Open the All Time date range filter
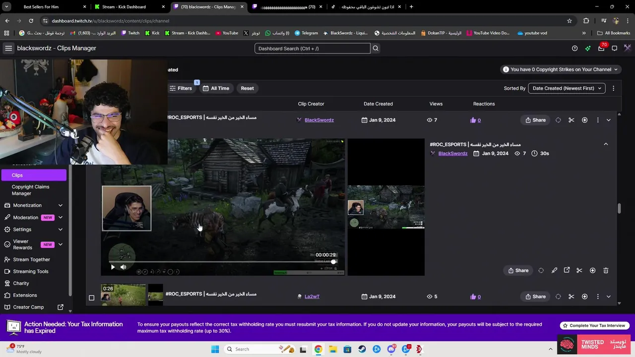Viewport: 635px width, 357px height. pyautogui.click(x=216, y=88)
